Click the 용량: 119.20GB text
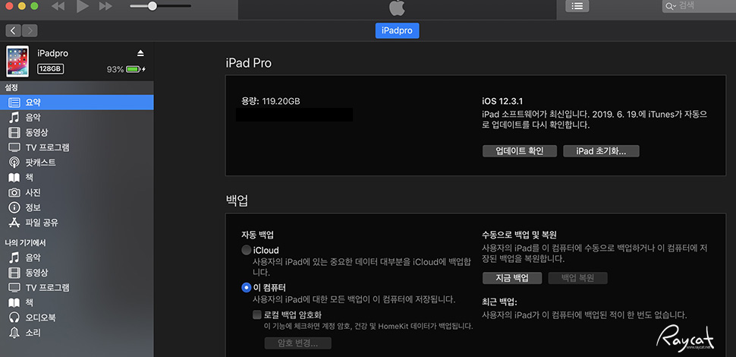This screenshot has height=357, width=736. [x=271, y=101]
